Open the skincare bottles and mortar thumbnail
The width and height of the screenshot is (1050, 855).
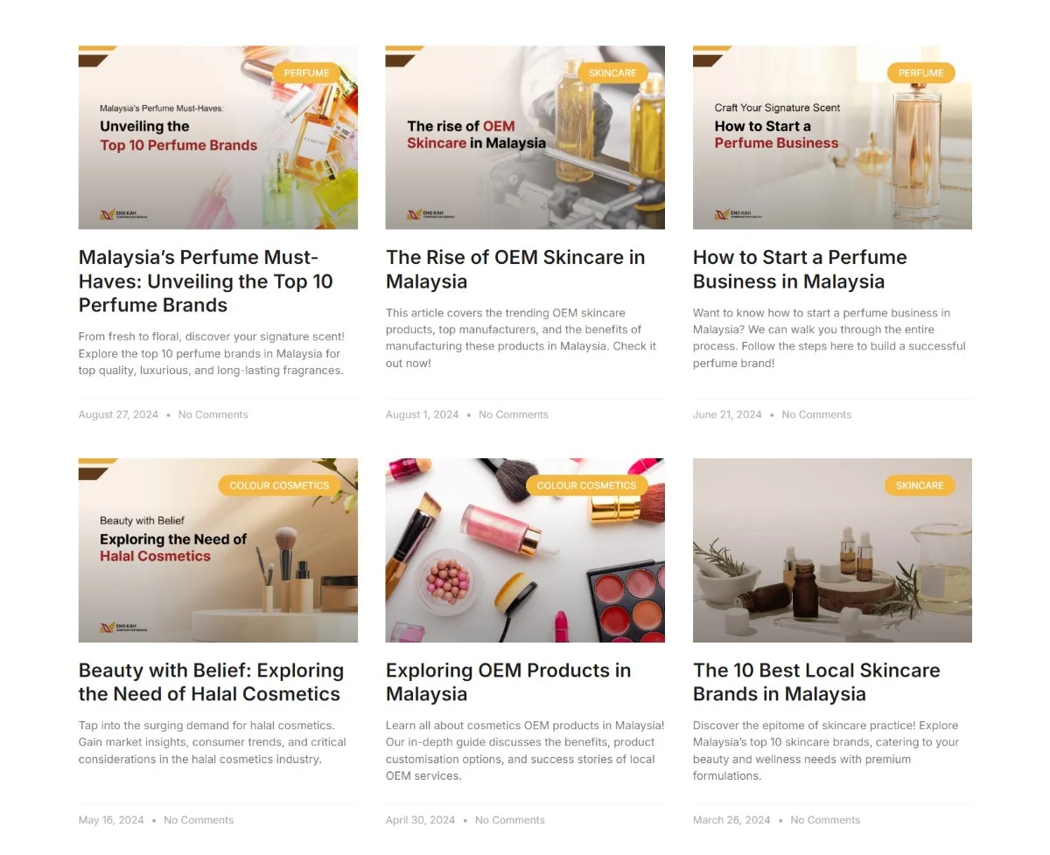coord(832,551)
